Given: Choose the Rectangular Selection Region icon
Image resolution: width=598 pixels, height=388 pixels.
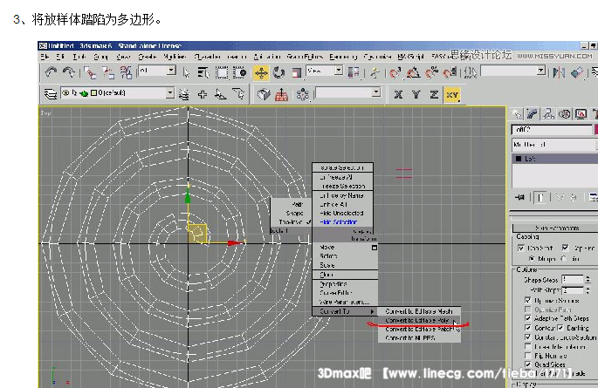Looking at the screenshot, I should pyautogui.click(x=222, y=72).
